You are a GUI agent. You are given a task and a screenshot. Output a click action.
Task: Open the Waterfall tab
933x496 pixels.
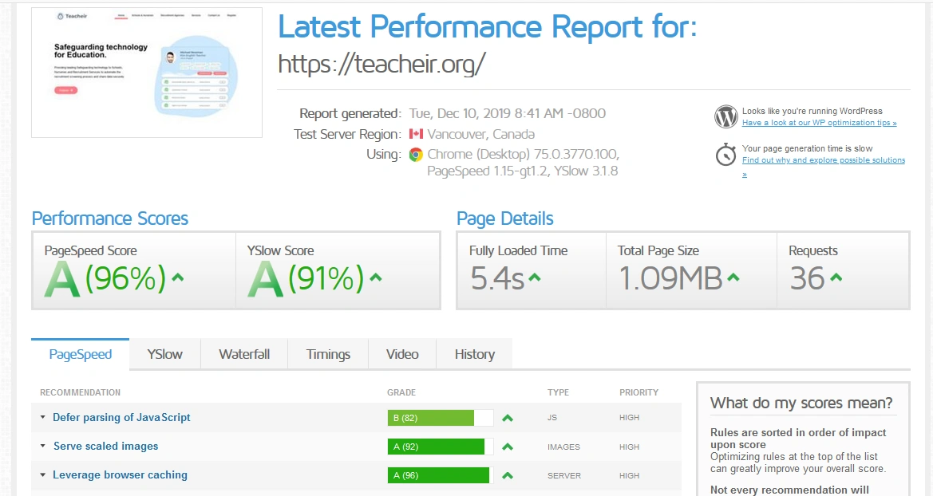point(243,353)
